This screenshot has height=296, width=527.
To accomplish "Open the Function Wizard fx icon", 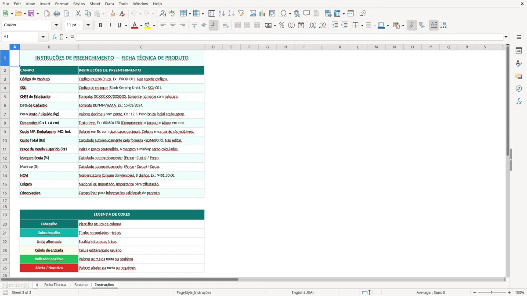I will point(55,37).
